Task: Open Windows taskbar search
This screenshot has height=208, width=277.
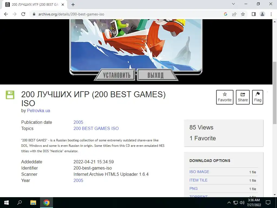Action: pos(19,203)
